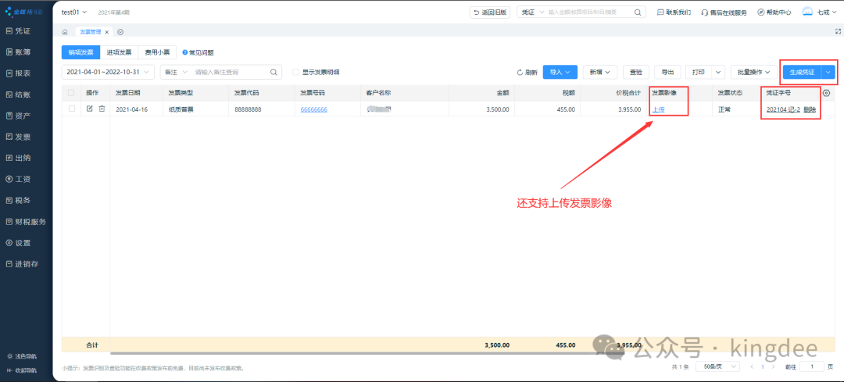Switch to the 费用小票 tab

point(157,52)
